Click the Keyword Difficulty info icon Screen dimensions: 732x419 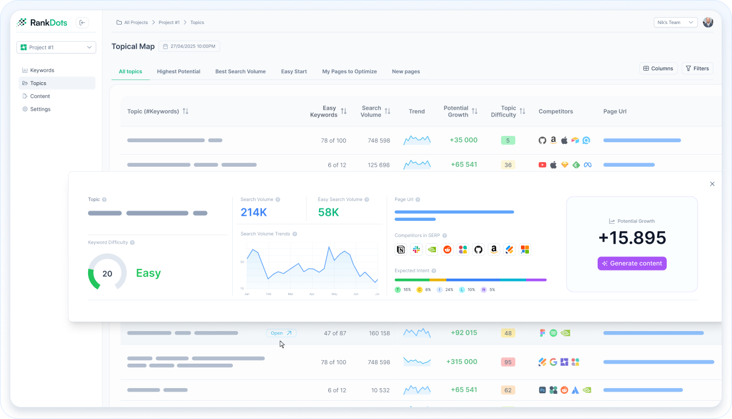[x=132, y=243]
